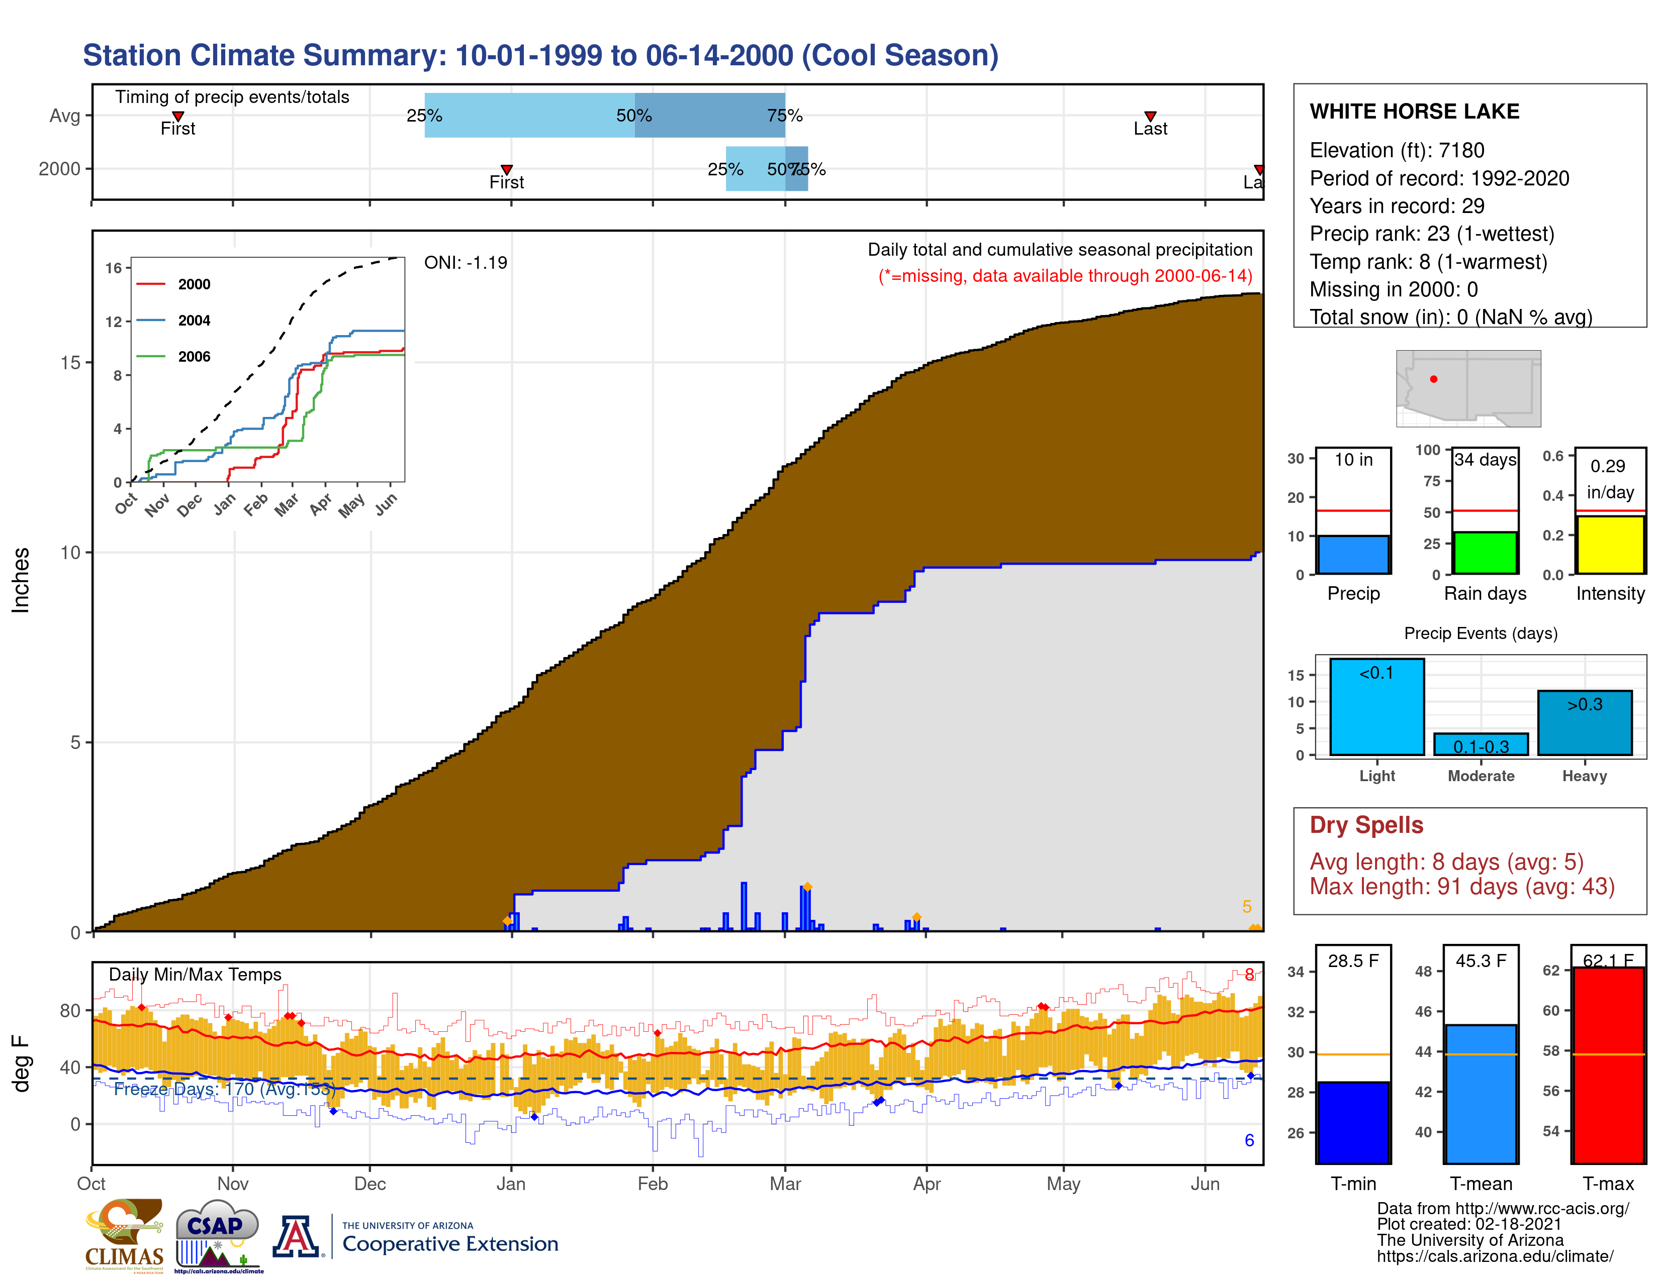This screenshot has width=1659, height=1281.
Task: Click the Avg 50% timing label
Action: [x=633, y=116]
